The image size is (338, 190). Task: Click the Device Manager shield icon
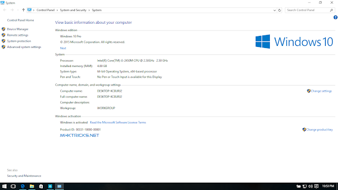4,29
